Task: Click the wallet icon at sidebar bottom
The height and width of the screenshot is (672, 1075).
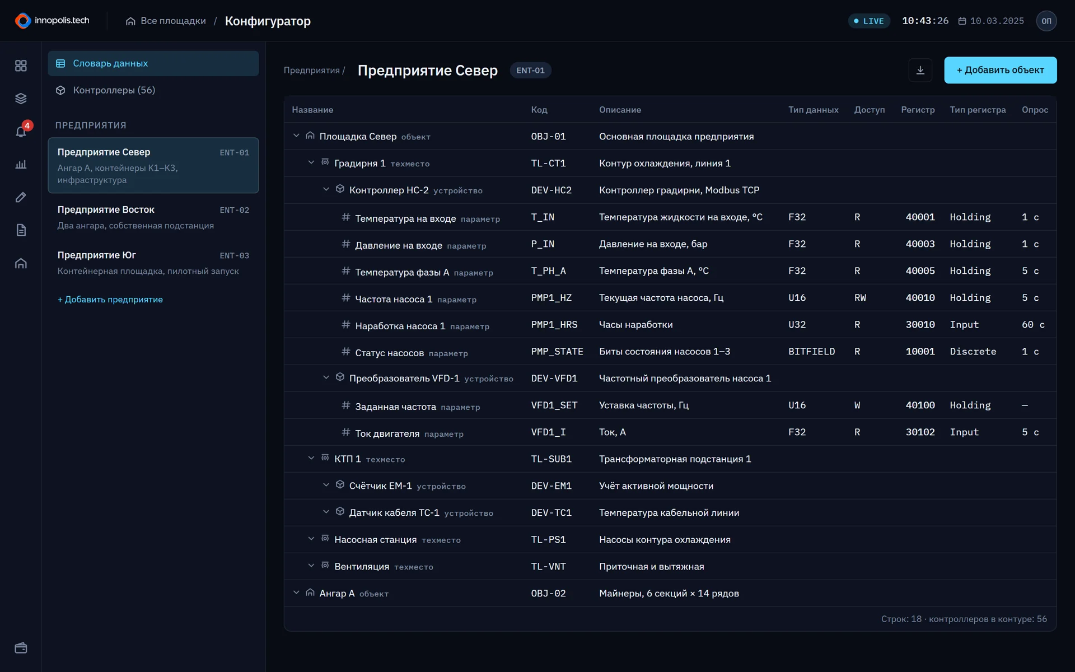Action: (21, 648)
